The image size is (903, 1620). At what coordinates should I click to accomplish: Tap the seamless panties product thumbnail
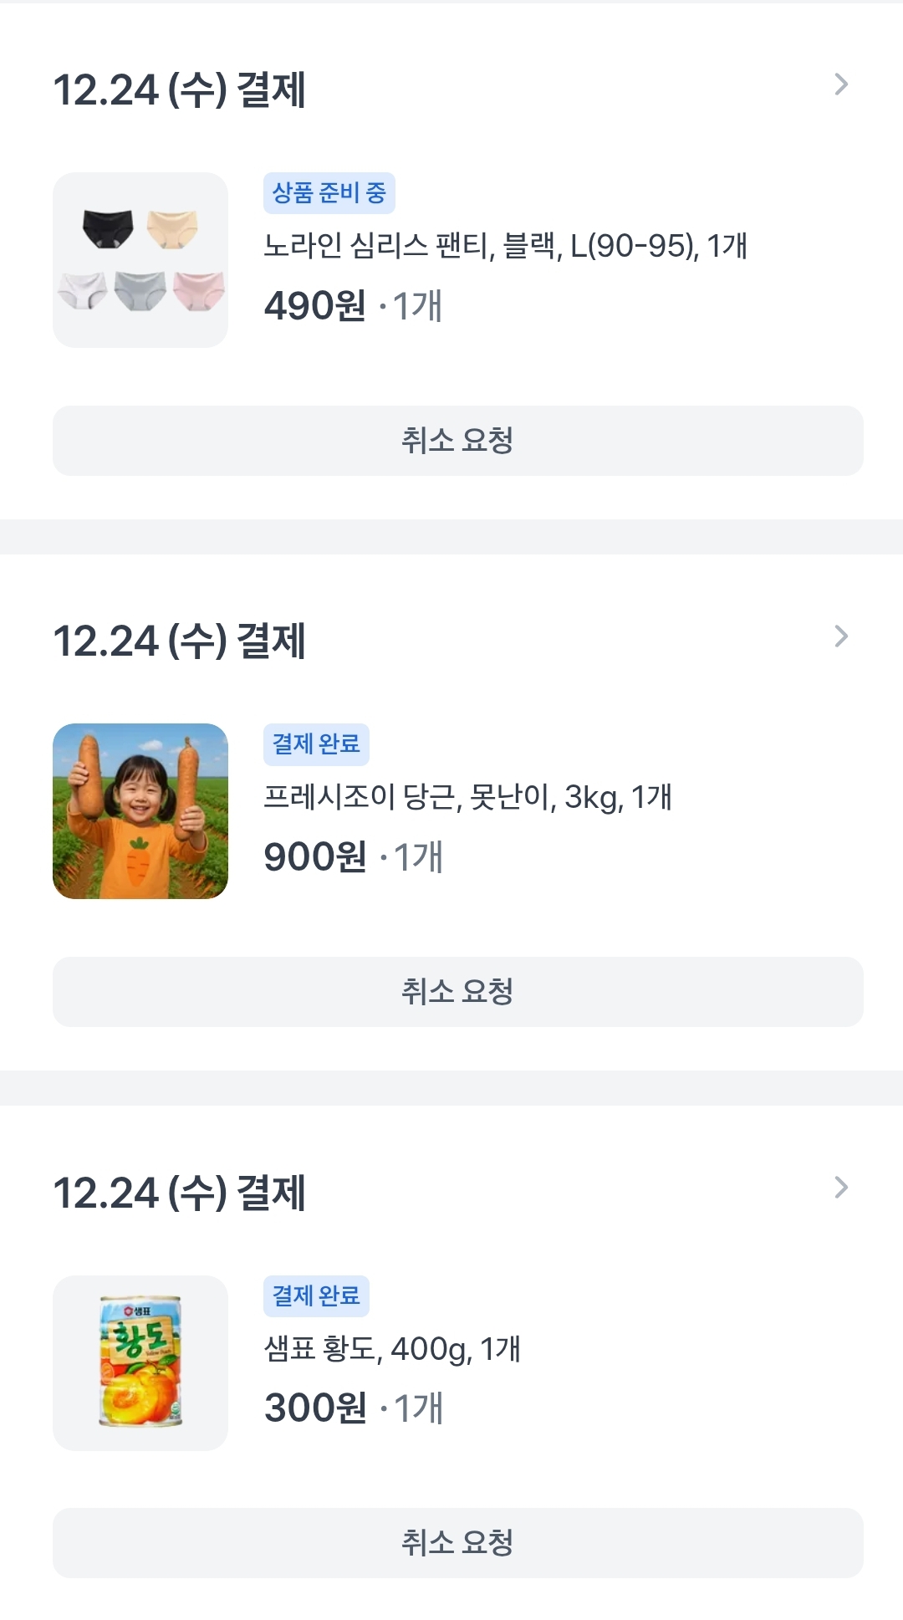click(140, 260)
